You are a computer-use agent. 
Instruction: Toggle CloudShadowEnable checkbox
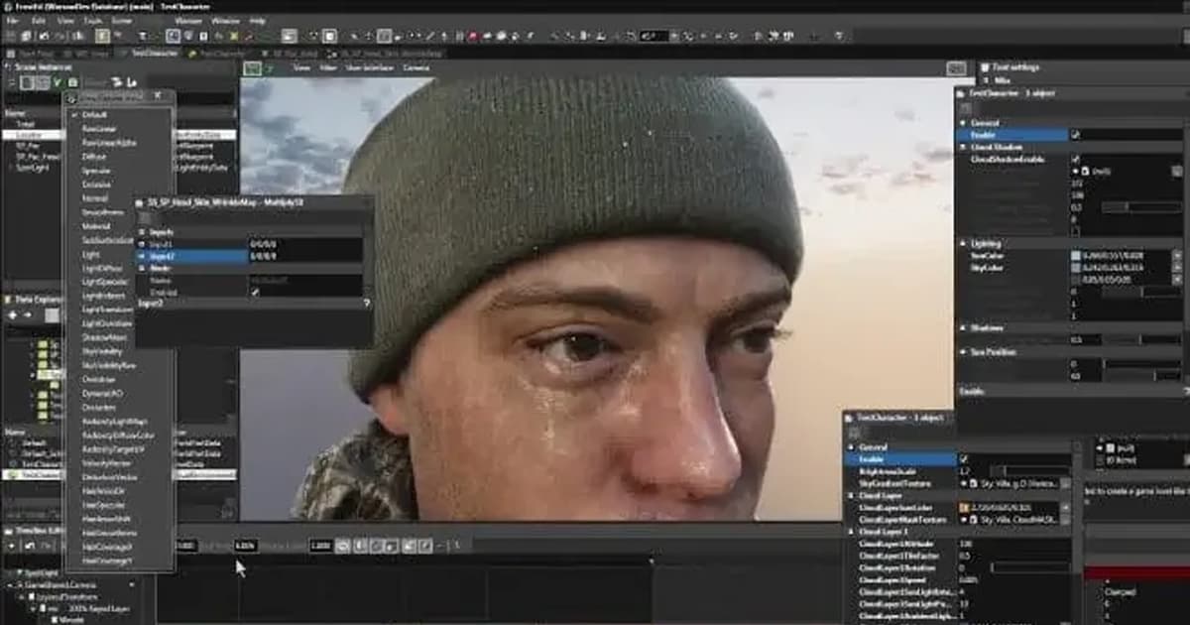pyautogui.click(x=1076, y=159)
